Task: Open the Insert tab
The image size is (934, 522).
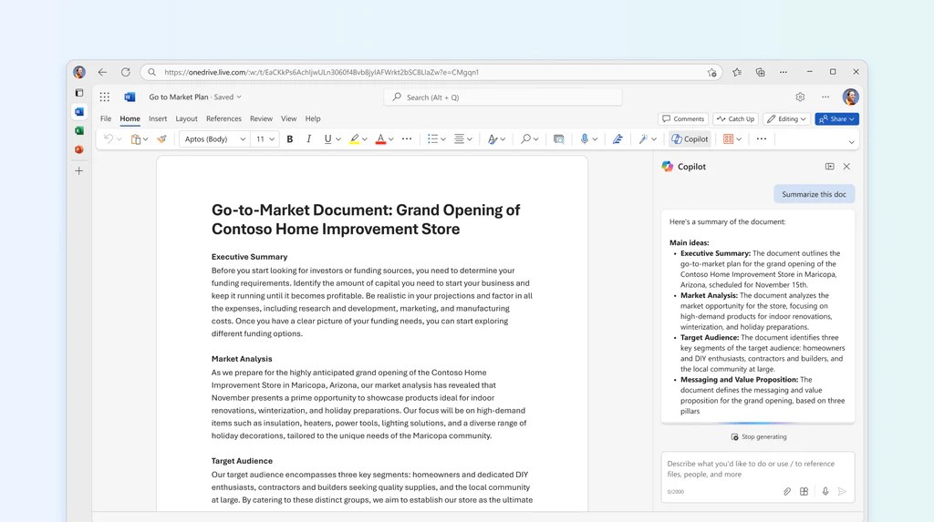Action: pyautogui.click(x=158, y=118)
